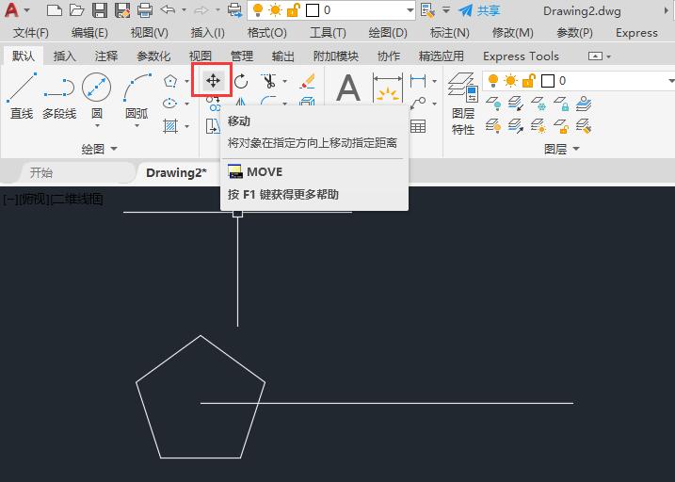
Task: Select the Ellipse tool icon
Action: tap(170, 104)
